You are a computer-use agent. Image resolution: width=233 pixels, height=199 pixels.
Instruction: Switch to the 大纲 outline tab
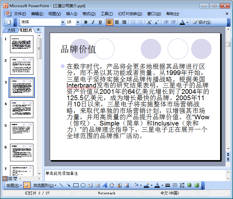coord(11,30)
